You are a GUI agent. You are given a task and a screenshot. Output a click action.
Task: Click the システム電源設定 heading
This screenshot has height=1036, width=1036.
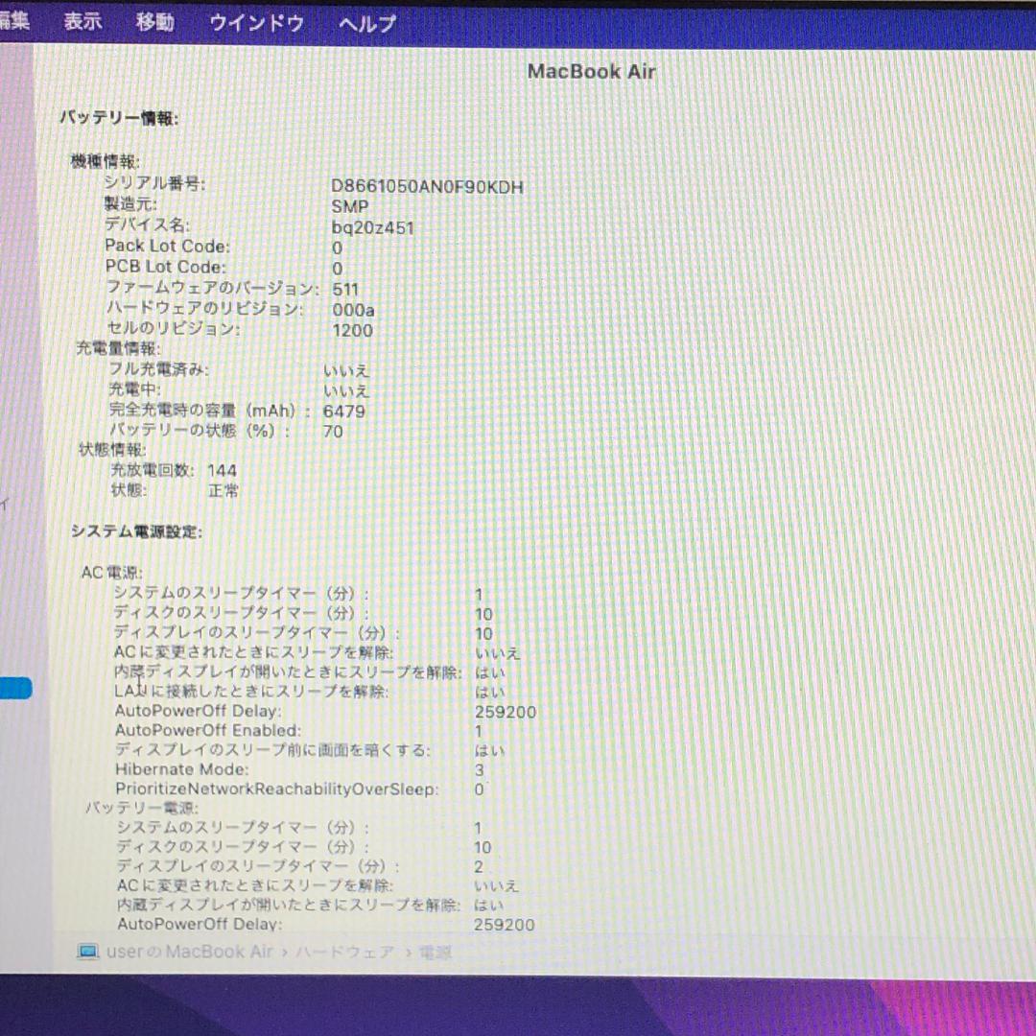(136, 531)
